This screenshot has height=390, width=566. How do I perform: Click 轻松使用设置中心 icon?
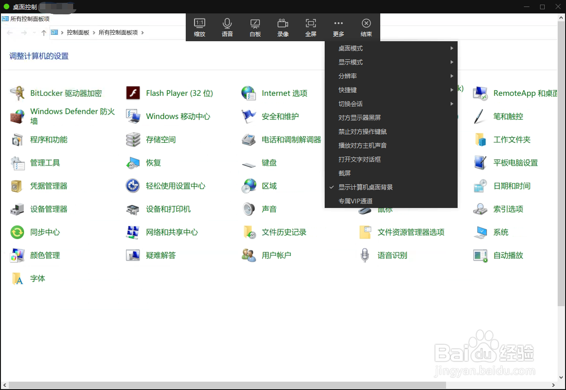click(x=133, y=186)
